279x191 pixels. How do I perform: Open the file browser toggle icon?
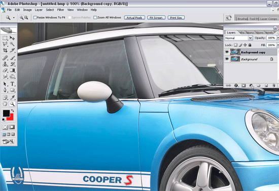coord(228,18)
